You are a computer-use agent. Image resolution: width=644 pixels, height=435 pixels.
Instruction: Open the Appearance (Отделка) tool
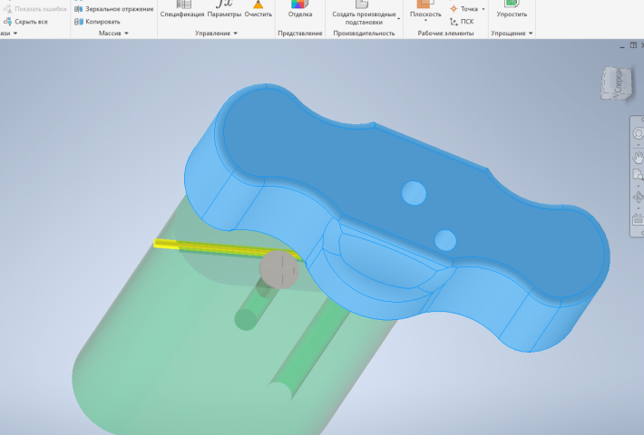tap(300, 9)
